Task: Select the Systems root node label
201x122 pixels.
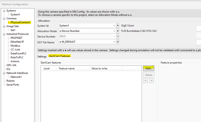Action: pos(11,11)
